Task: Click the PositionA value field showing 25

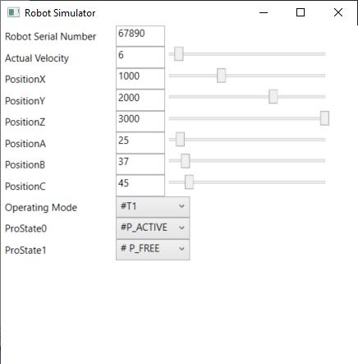Action: tap(140, 143)
